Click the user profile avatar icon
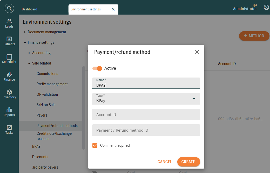This screenshot has width=270, height=173. point(266,7)
